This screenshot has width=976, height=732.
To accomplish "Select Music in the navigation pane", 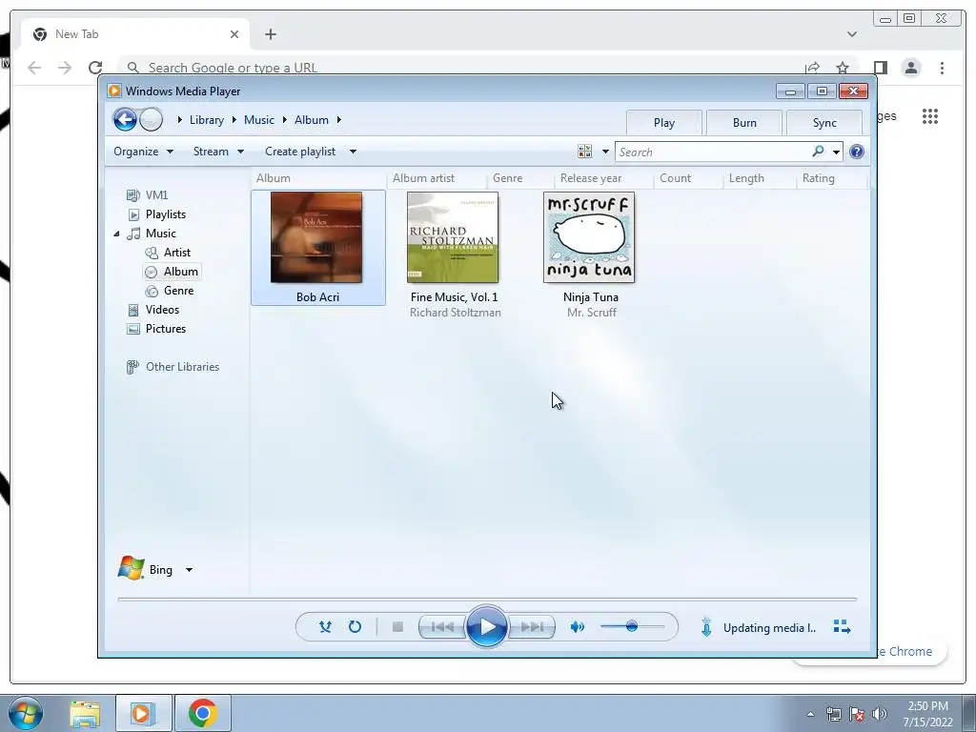I will click(x=160, y=234).
